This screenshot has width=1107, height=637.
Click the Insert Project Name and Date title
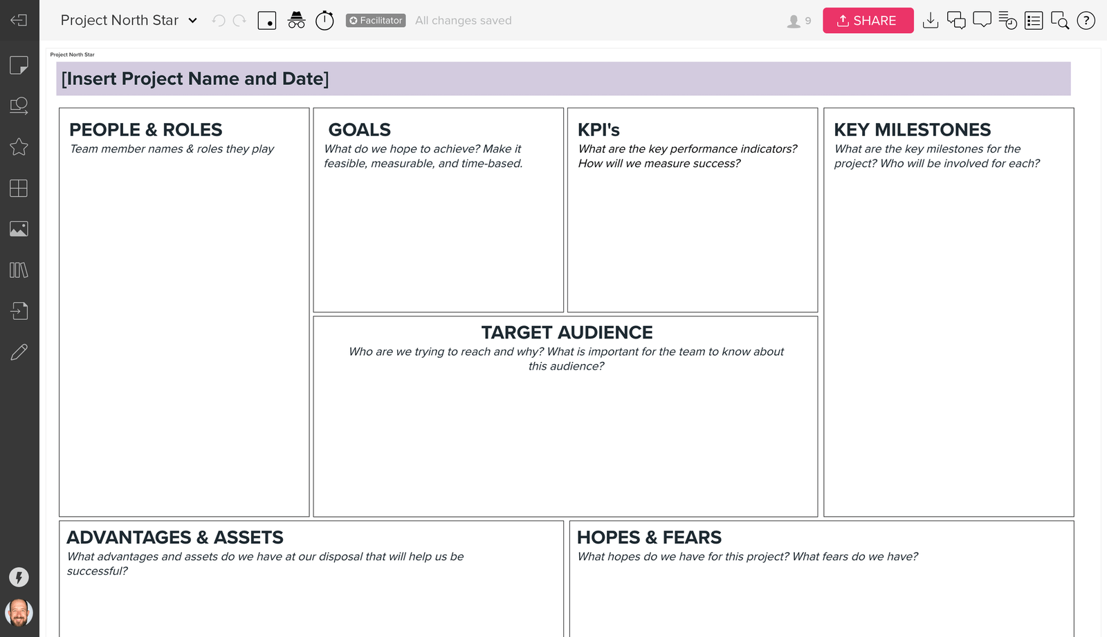[x=195, y=79]
